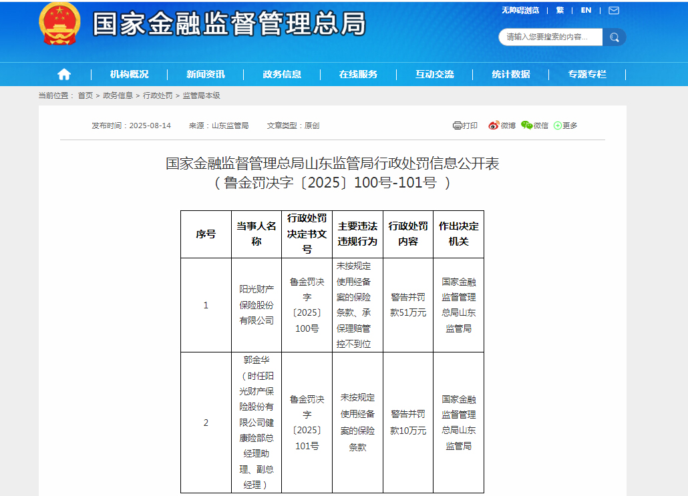
Task: Expand the 在线服务 navigation menu
Action: [358, 74]
